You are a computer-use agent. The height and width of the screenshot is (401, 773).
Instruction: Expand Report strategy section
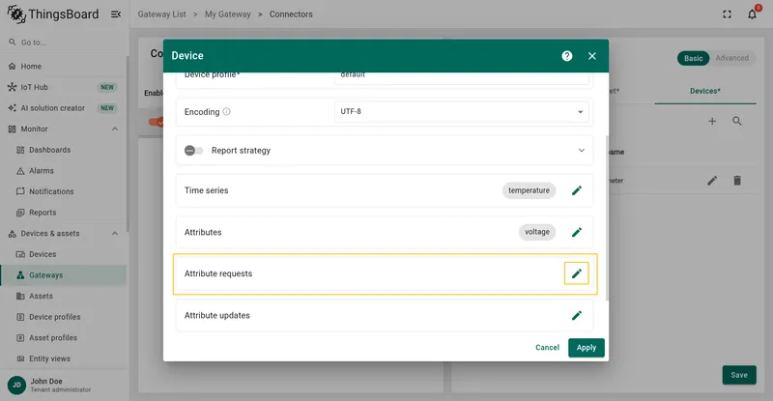pyautogui.click(x=582, y=151)
